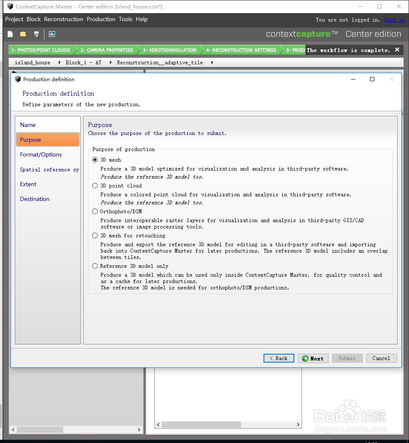This screenshot has width=409, height=443.
Task: Click the Cancel button
Action: [x=382, y=358]
